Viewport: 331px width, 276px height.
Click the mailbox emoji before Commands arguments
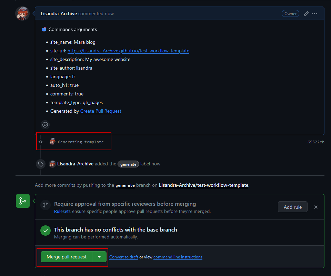pyautogui.click(x=44, y=29)
